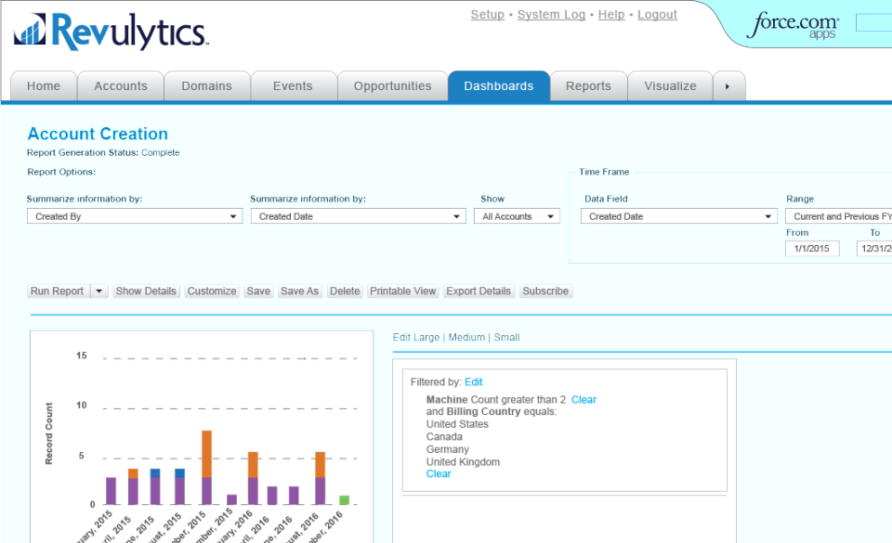Click the Customize button
The height and width of the screenshot is (543, 892).
point(211,291)
